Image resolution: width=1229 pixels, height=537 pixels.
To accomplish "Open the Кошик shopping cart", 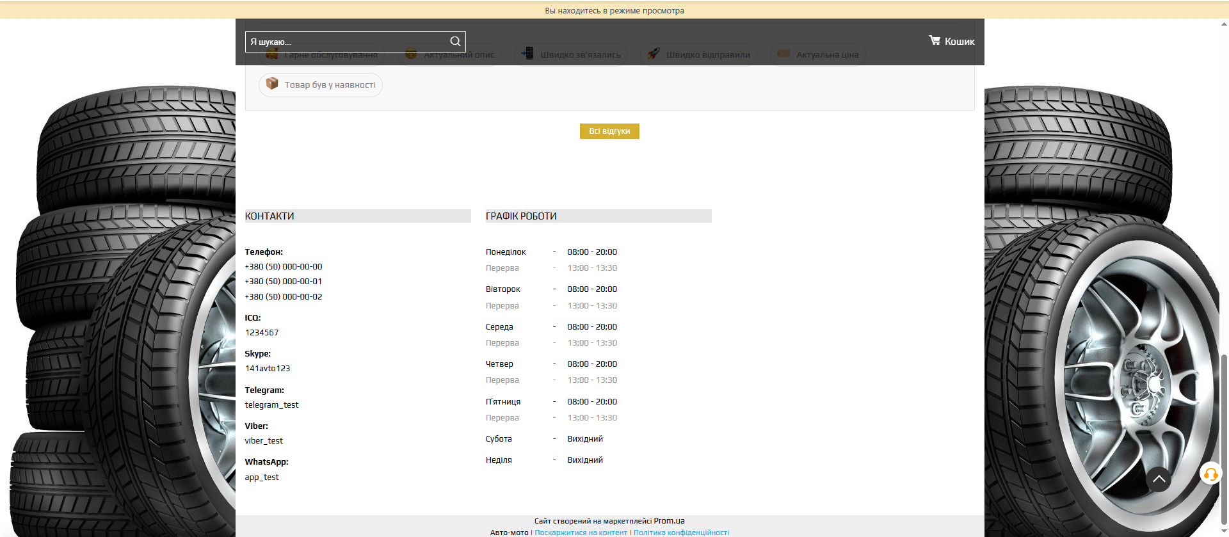I will [951, 41].
